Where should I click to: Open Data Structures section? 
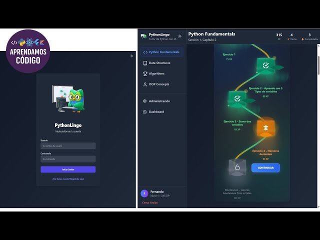coord(162,63)
